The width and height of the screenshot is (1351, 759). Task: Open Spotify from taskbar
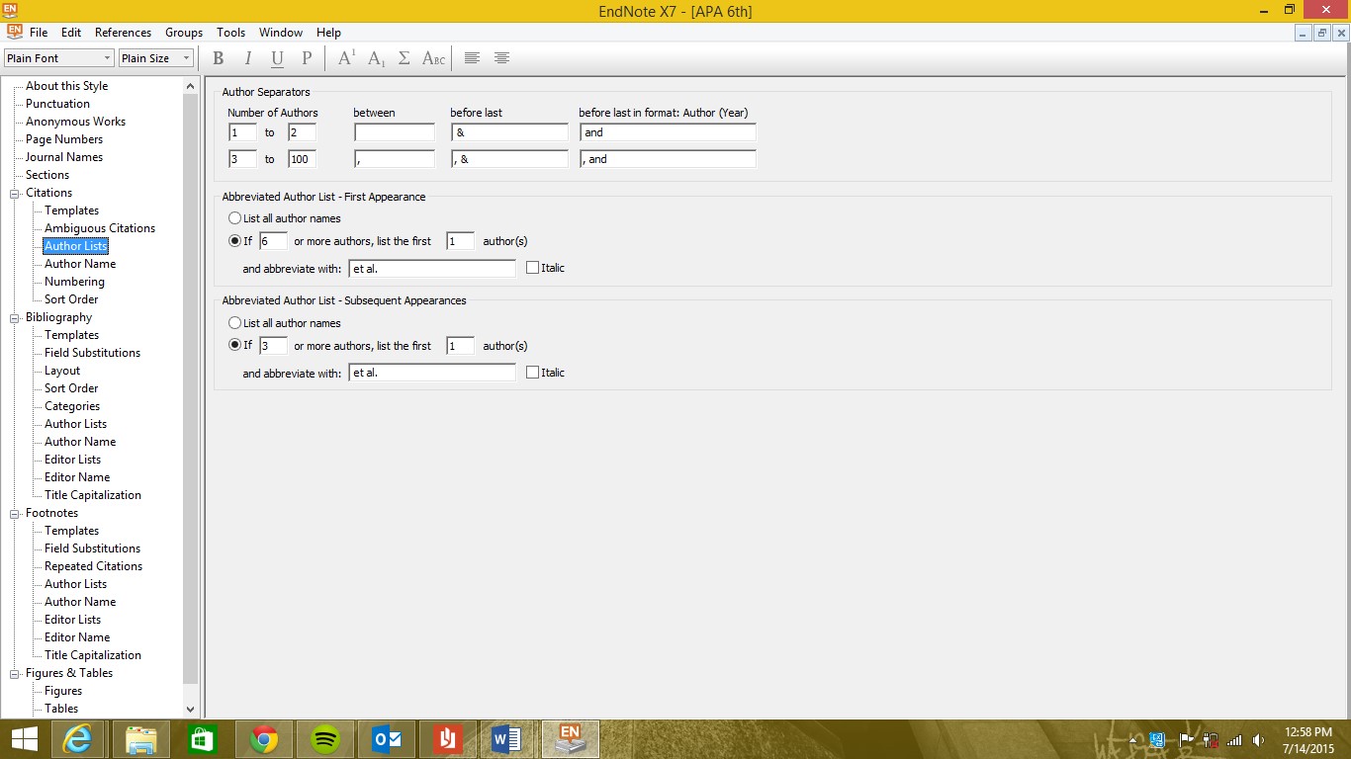(x=324, y=739)
